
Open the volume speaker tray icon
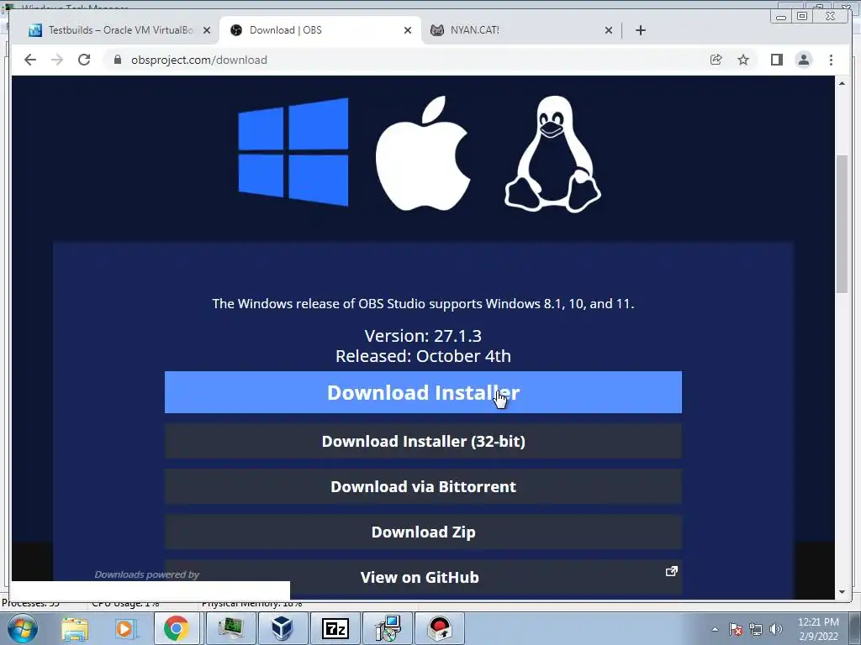[x=776, y=629]
